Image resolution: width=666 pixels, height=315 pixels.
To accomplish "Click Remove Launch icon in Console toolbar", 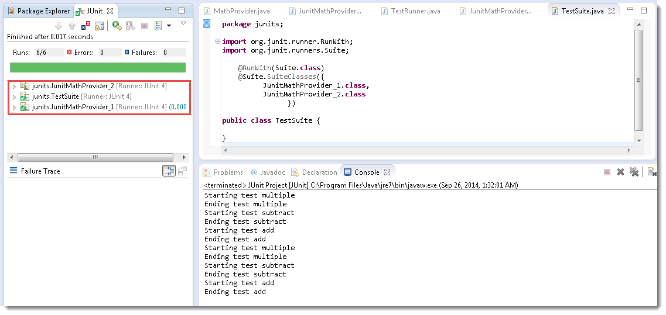I will [x=620, y=172].
